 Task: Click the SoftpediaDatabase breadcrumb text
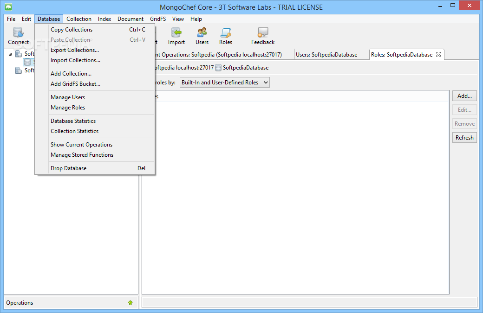pyautogui.click(x=246, y=68)
